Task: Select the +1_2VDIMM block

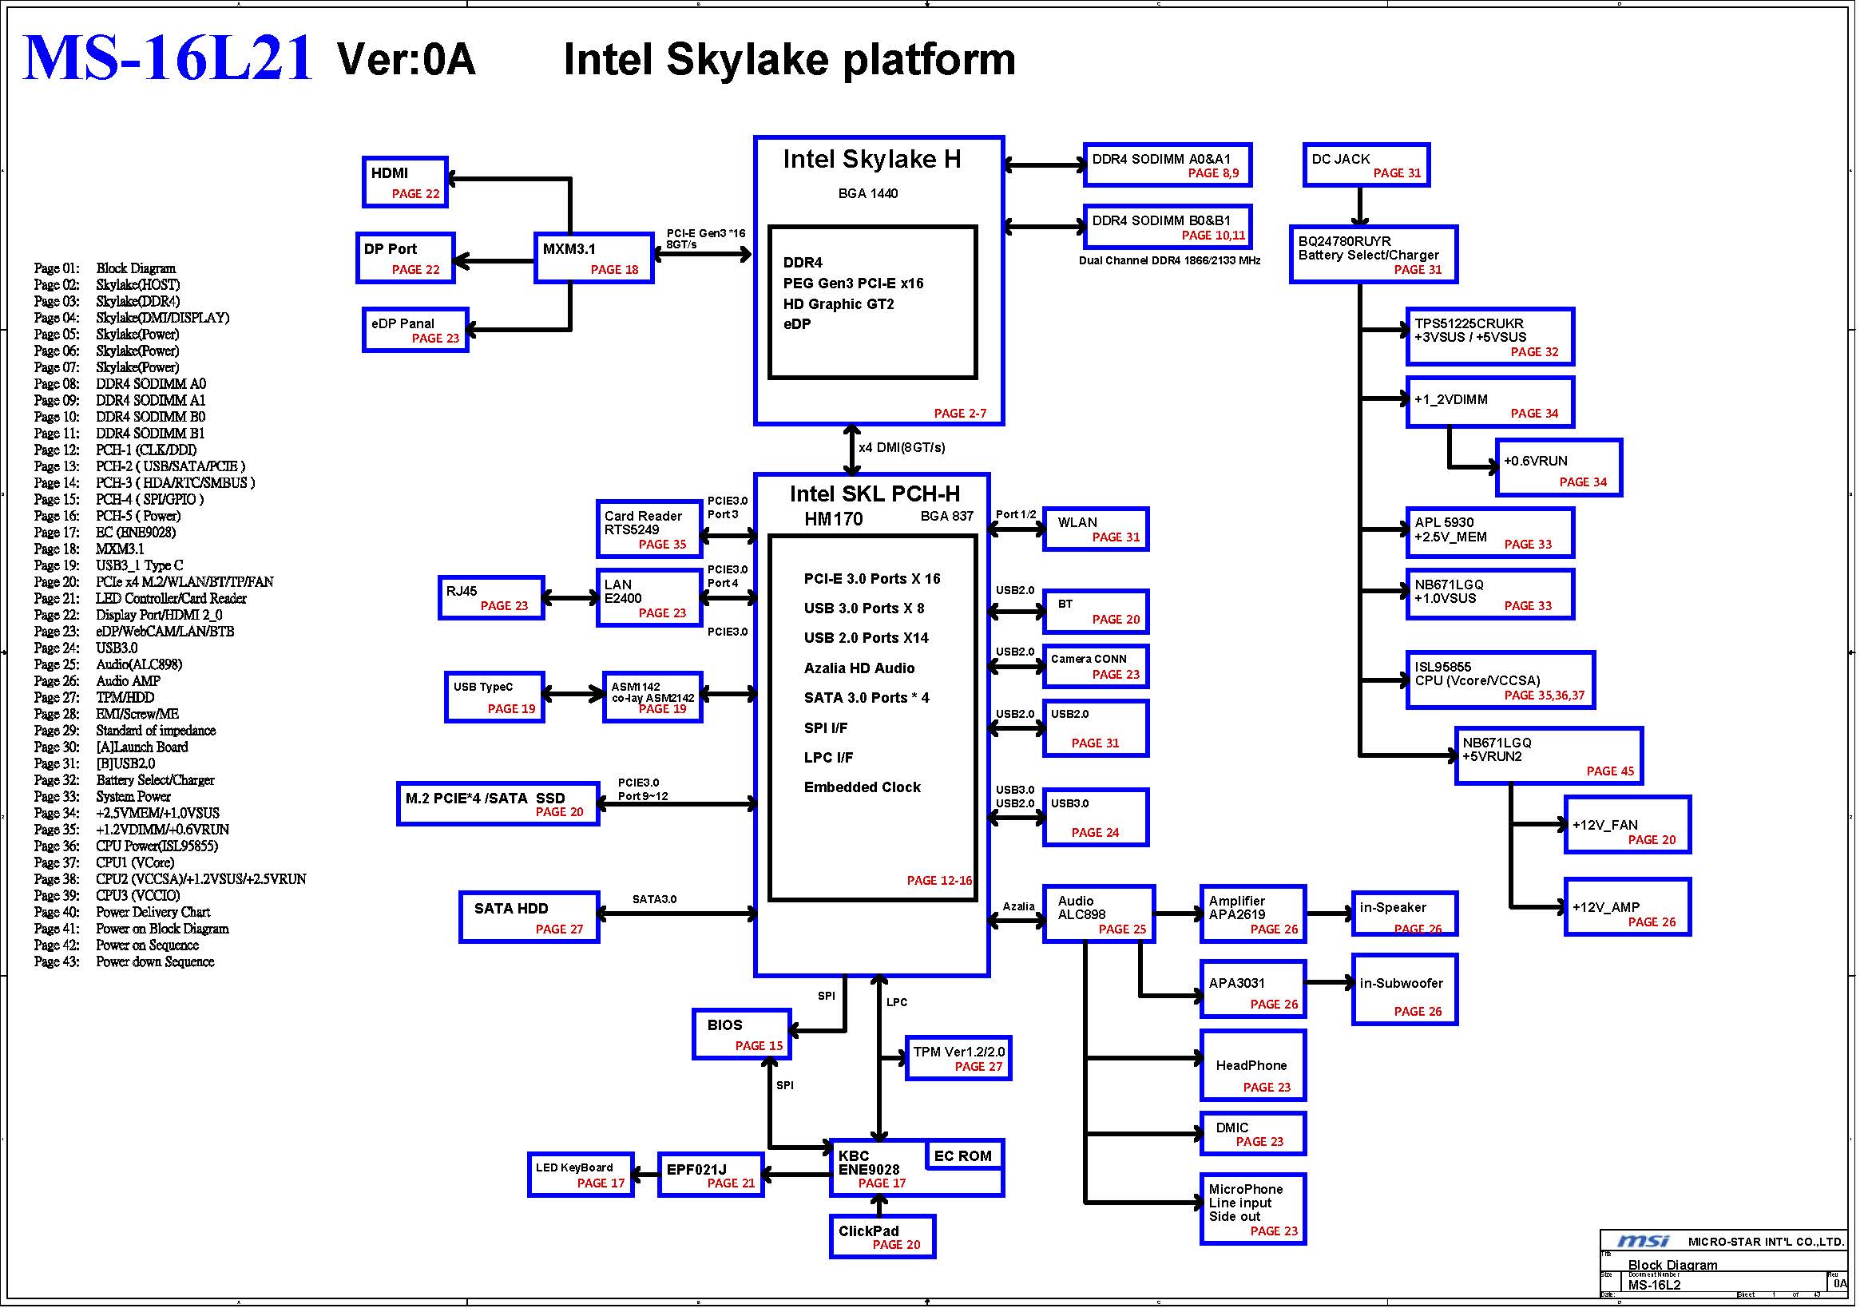Action: (1489, 402)
